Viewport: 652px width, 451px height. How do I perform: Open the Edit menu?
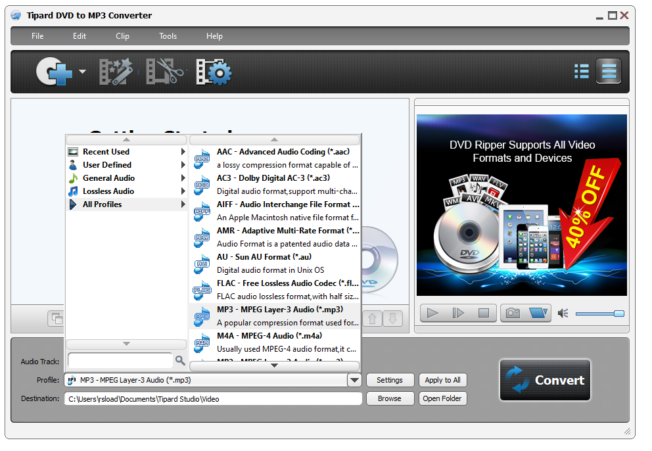80,36
